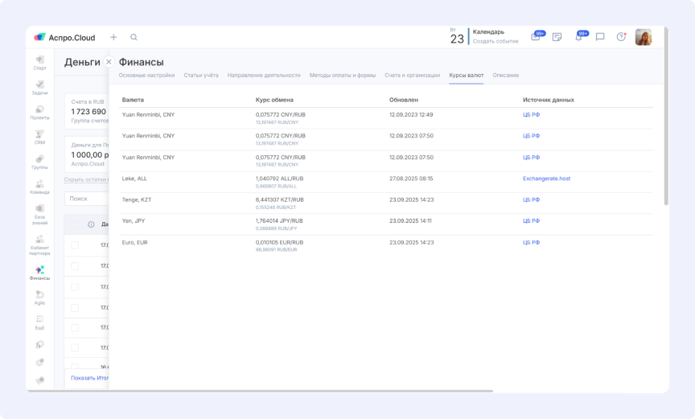The image size is (695, 419).
Task: Click the notifications bell icon
Action: pos(578,37)
